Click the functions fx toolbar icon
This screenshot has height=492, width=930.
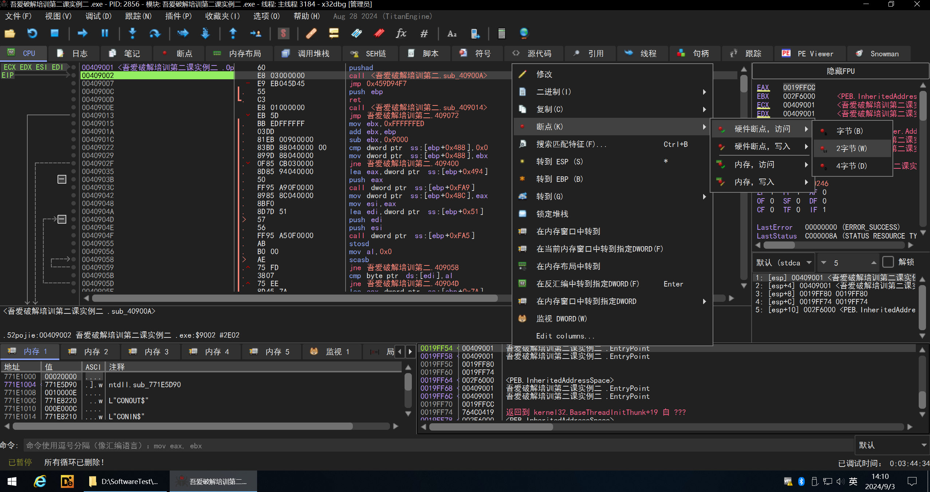[401, 33]
